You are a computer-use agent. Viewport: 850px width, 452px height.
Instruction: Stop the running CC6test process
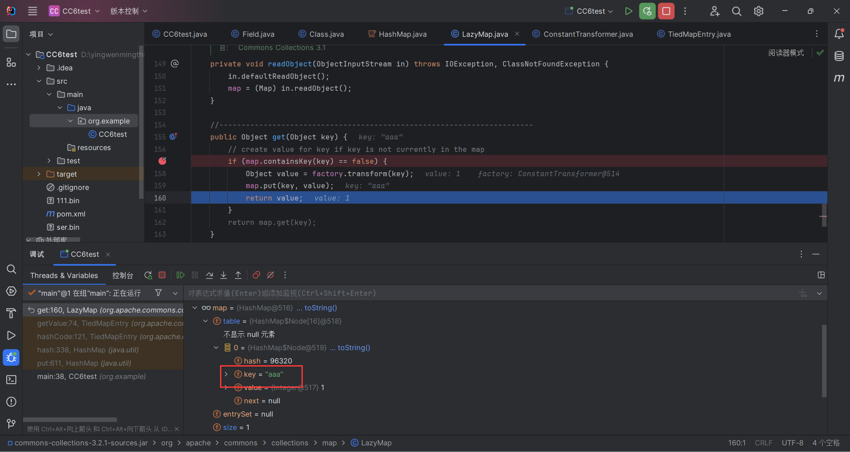[x=666, y=11]
